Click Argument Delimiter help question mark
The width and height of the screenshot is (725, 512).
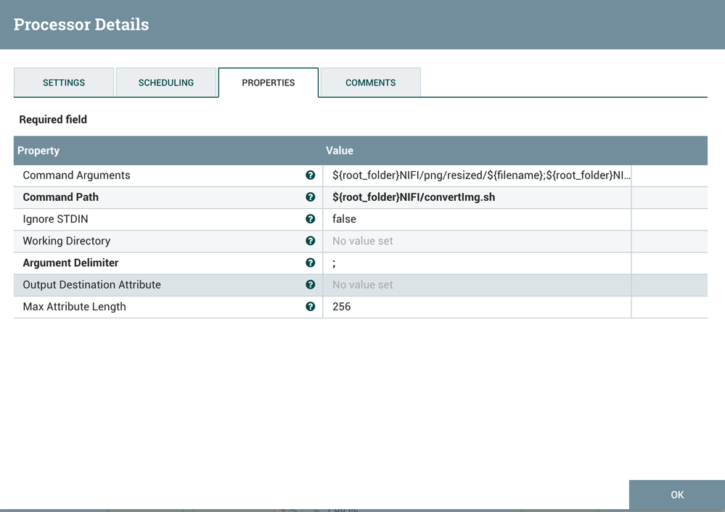311,263
